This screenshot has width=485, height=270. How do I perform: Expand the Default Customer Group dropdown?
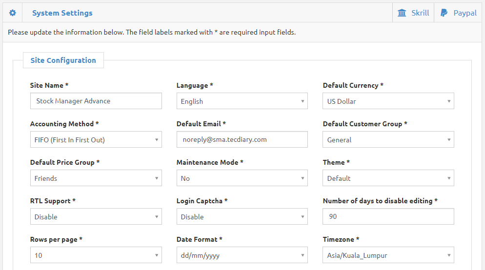(388, 140)
